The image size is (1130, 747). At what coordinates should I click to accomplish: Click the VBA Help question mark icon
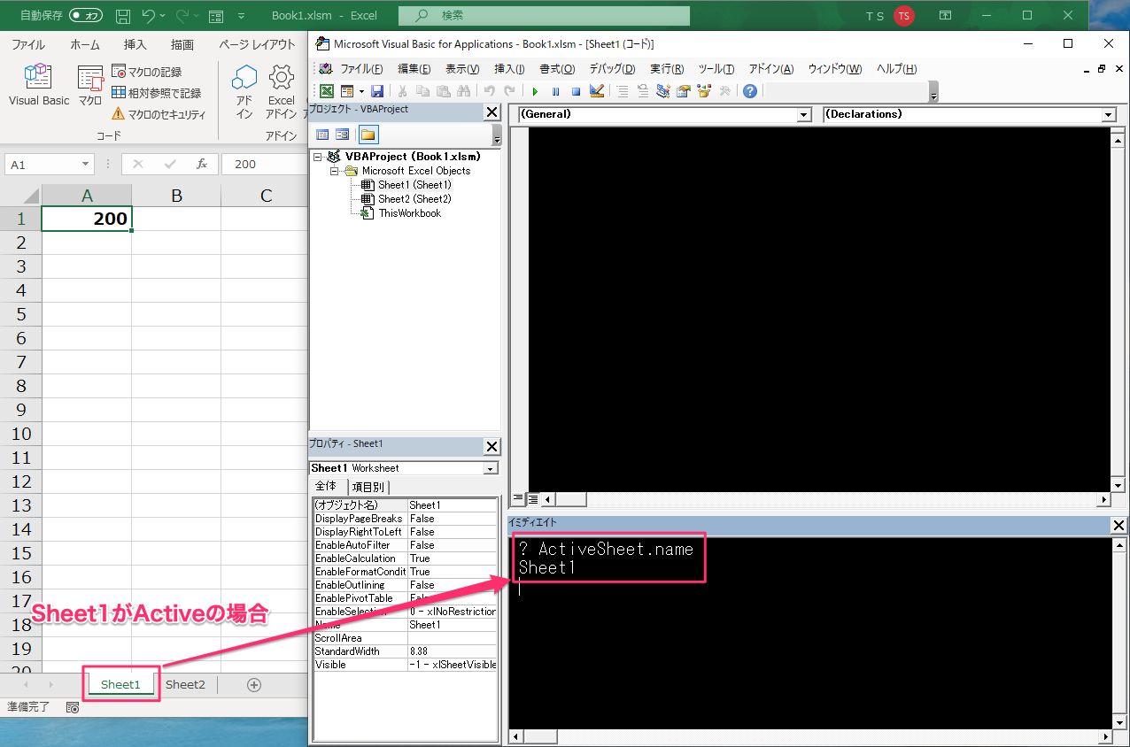pyautogui.click(x=750, y=91)
